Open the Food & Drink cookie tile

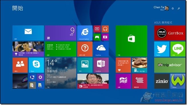click(x=140, y=65)
